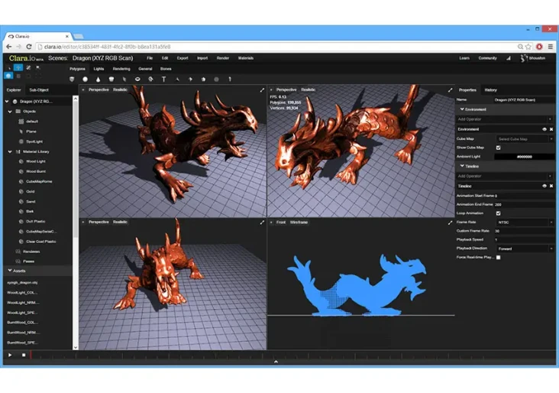This screenshot has width=559, height=393.
Task: Open the Materials menu
Action: click(246, 58)
